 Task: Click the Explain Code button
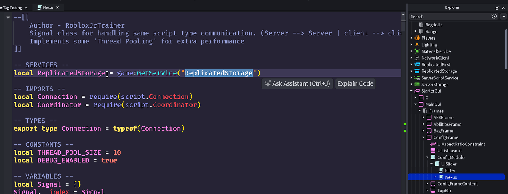[x=355, y=84]
